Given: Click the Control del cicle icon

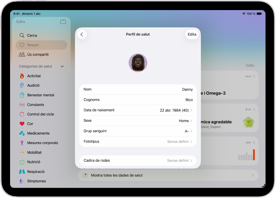Looking at the screenshot, I should click(22, 114).
